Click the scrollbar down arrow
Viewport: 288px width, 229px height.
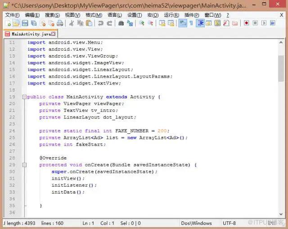tap(281, 214)
